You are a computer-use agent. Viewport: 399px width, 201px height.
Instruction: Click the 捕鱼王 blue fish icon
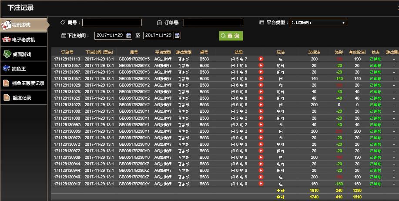point(7,69)
